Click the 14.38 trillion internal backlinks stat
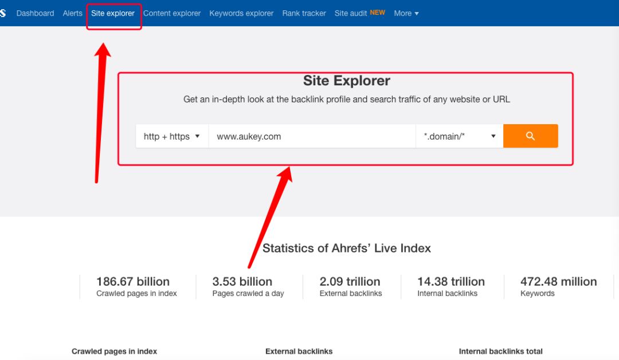 pos(451,287)
